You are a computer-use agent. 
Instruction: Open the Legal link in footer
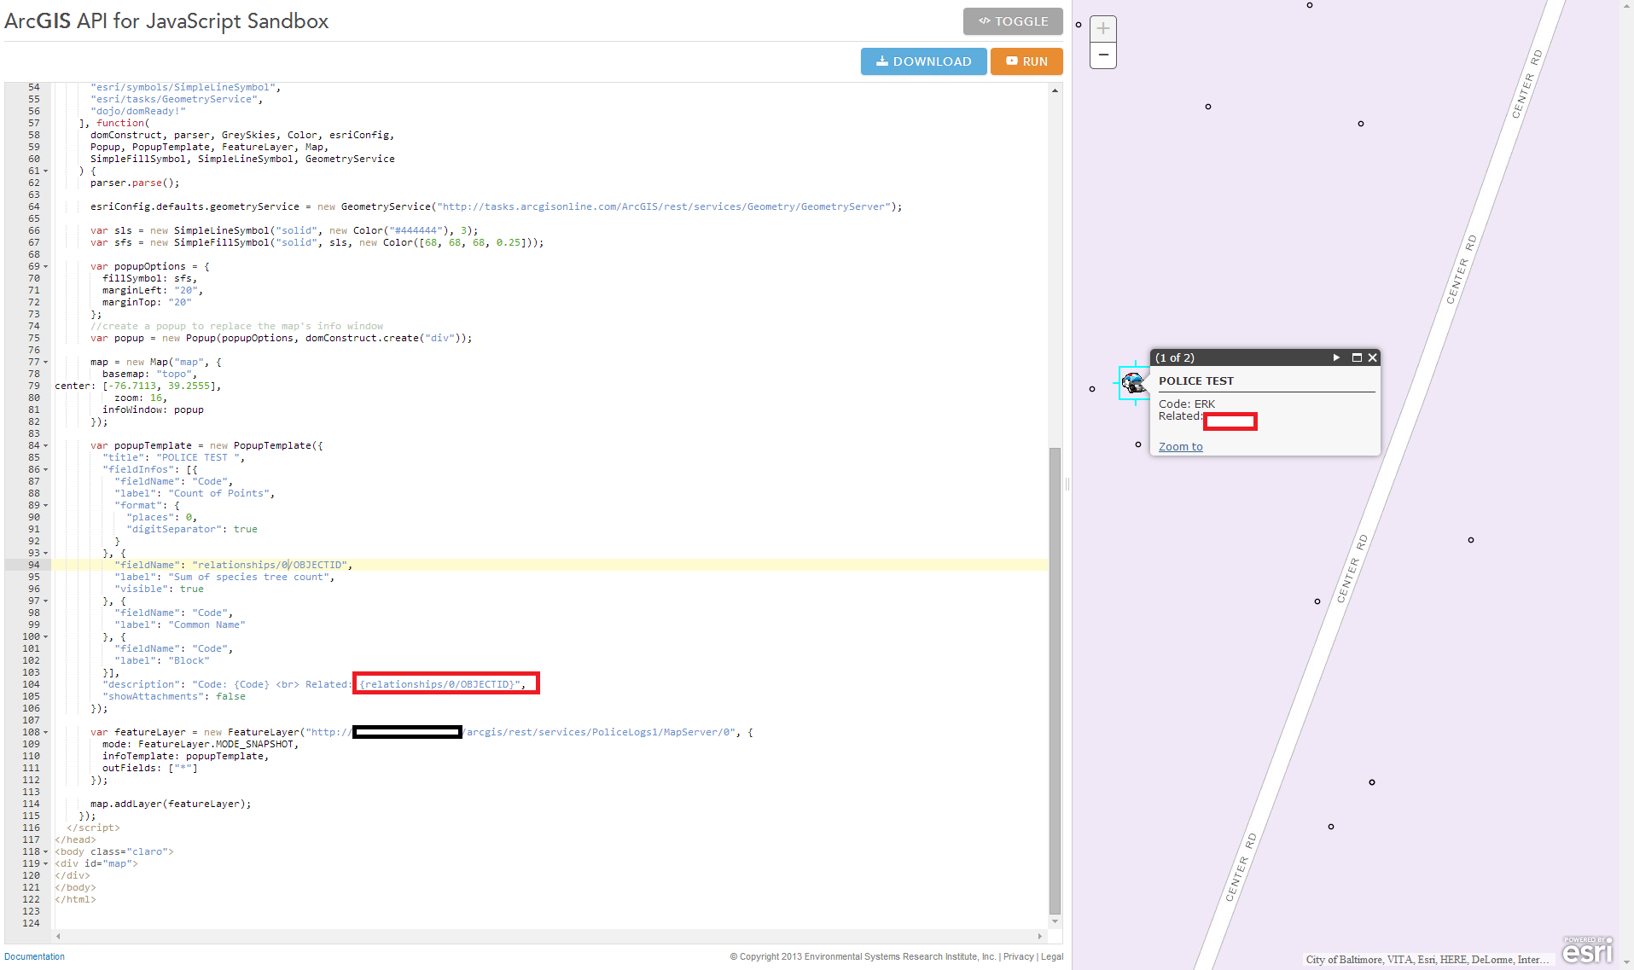point(1052,956)
